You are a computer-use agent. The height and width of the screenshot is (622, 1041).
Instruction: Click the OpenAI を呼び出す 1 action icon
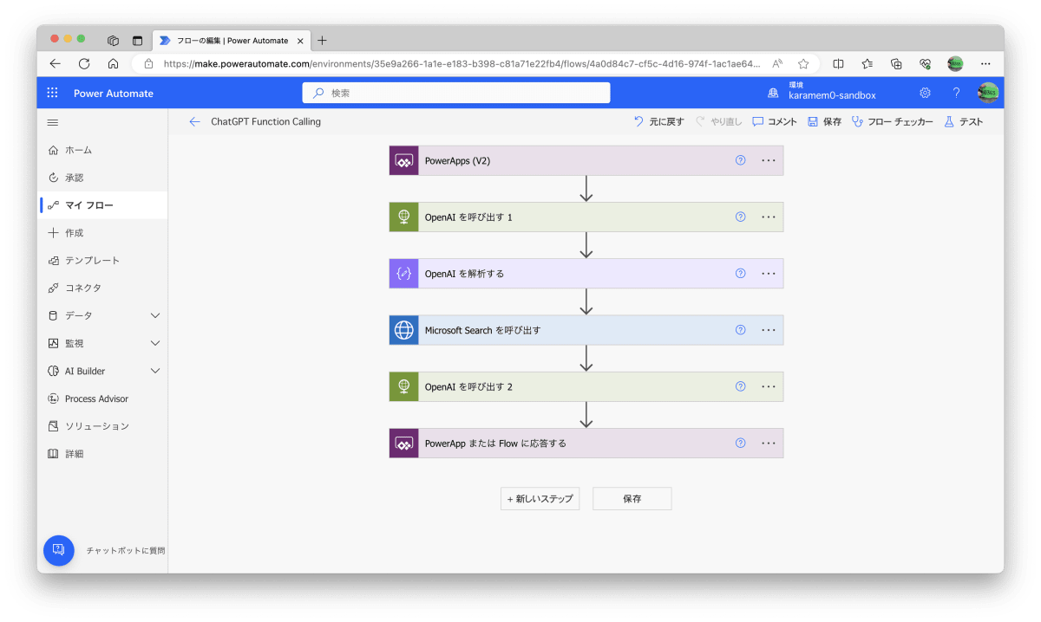pos(404,217)
